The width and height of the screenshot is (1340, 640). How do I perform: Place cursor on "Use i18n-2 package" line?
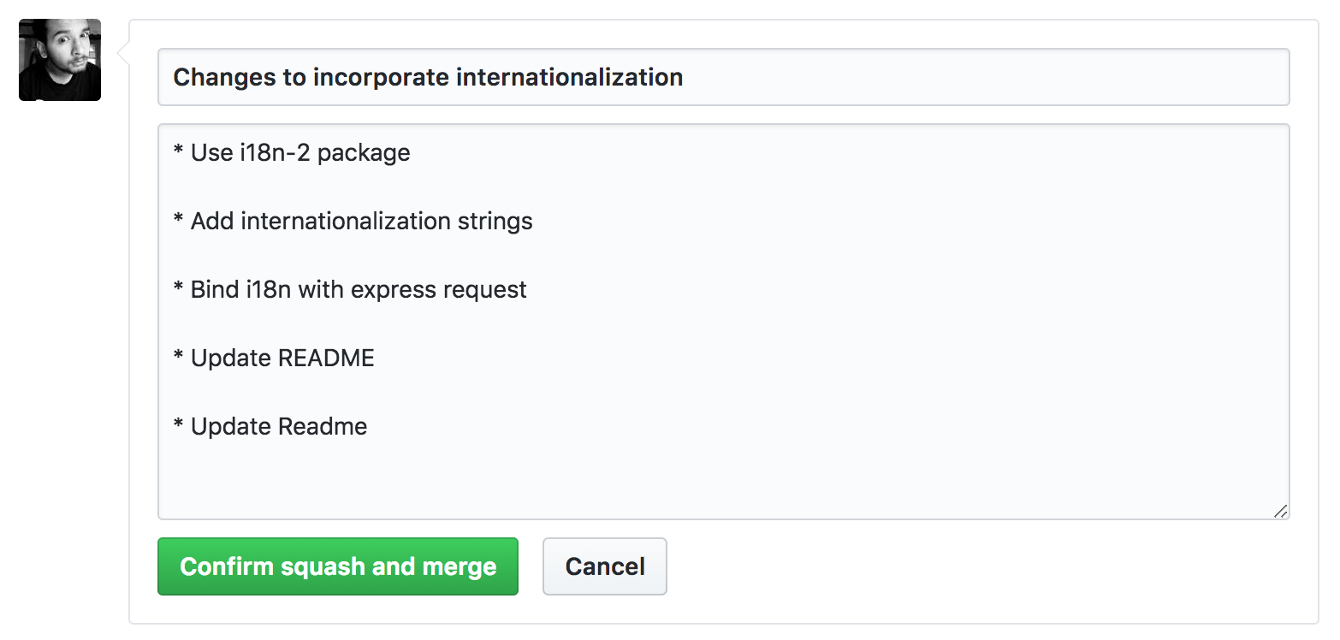tap(299, 152)
